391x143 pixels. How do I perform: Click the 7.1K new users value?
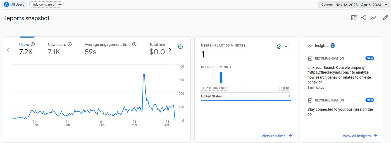tap(54, 52)
